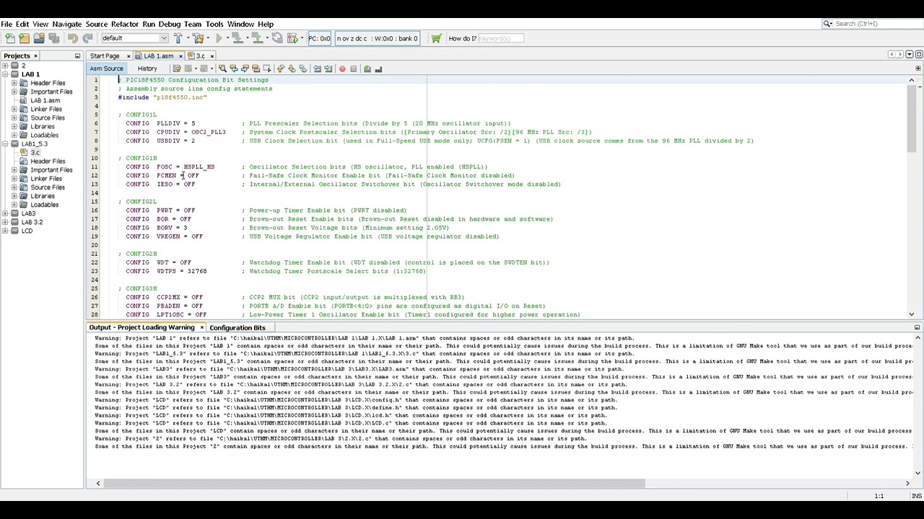This screenshot has height=519, width=924.
Task: Expand the LAB 3.2 project node
Action: (x=5, y=222)
